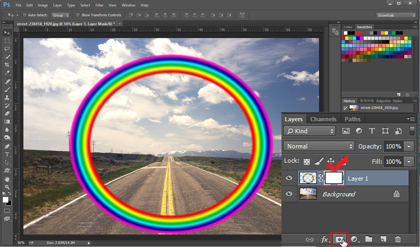Select the Sponge tool in toolbox
420x247 pixels.
coord(7,137)
